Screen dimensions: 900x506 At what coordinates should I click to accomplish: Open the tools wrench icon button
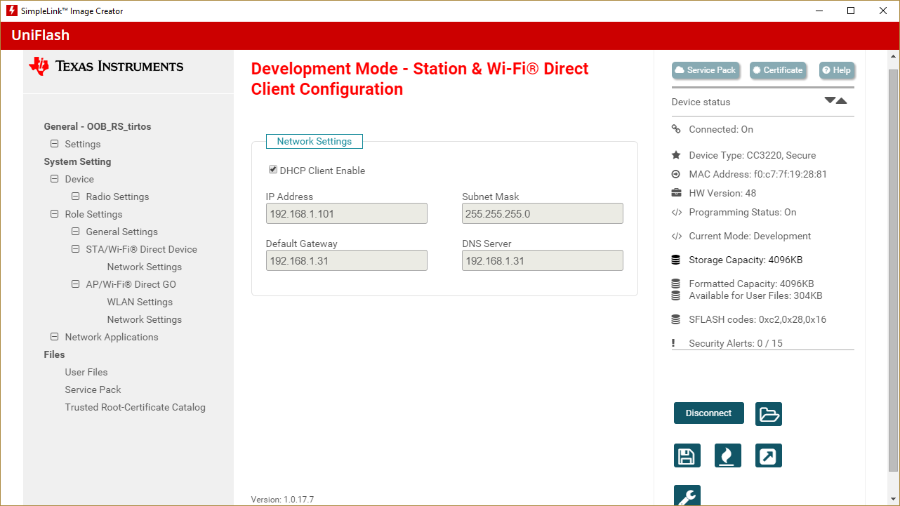(x=687, y=495)
